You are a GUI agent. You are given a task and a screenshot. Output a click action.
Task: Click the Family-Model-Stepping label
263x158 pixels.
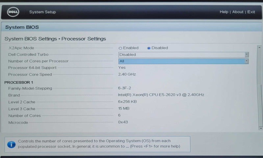point(30,88)
